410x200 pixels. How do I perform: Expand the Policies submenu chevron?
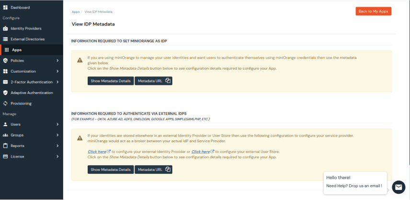57,61
